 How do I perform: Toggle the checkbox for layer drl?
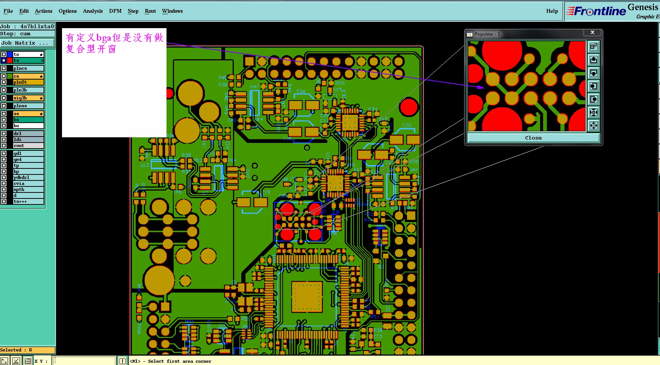click(4, 134)
